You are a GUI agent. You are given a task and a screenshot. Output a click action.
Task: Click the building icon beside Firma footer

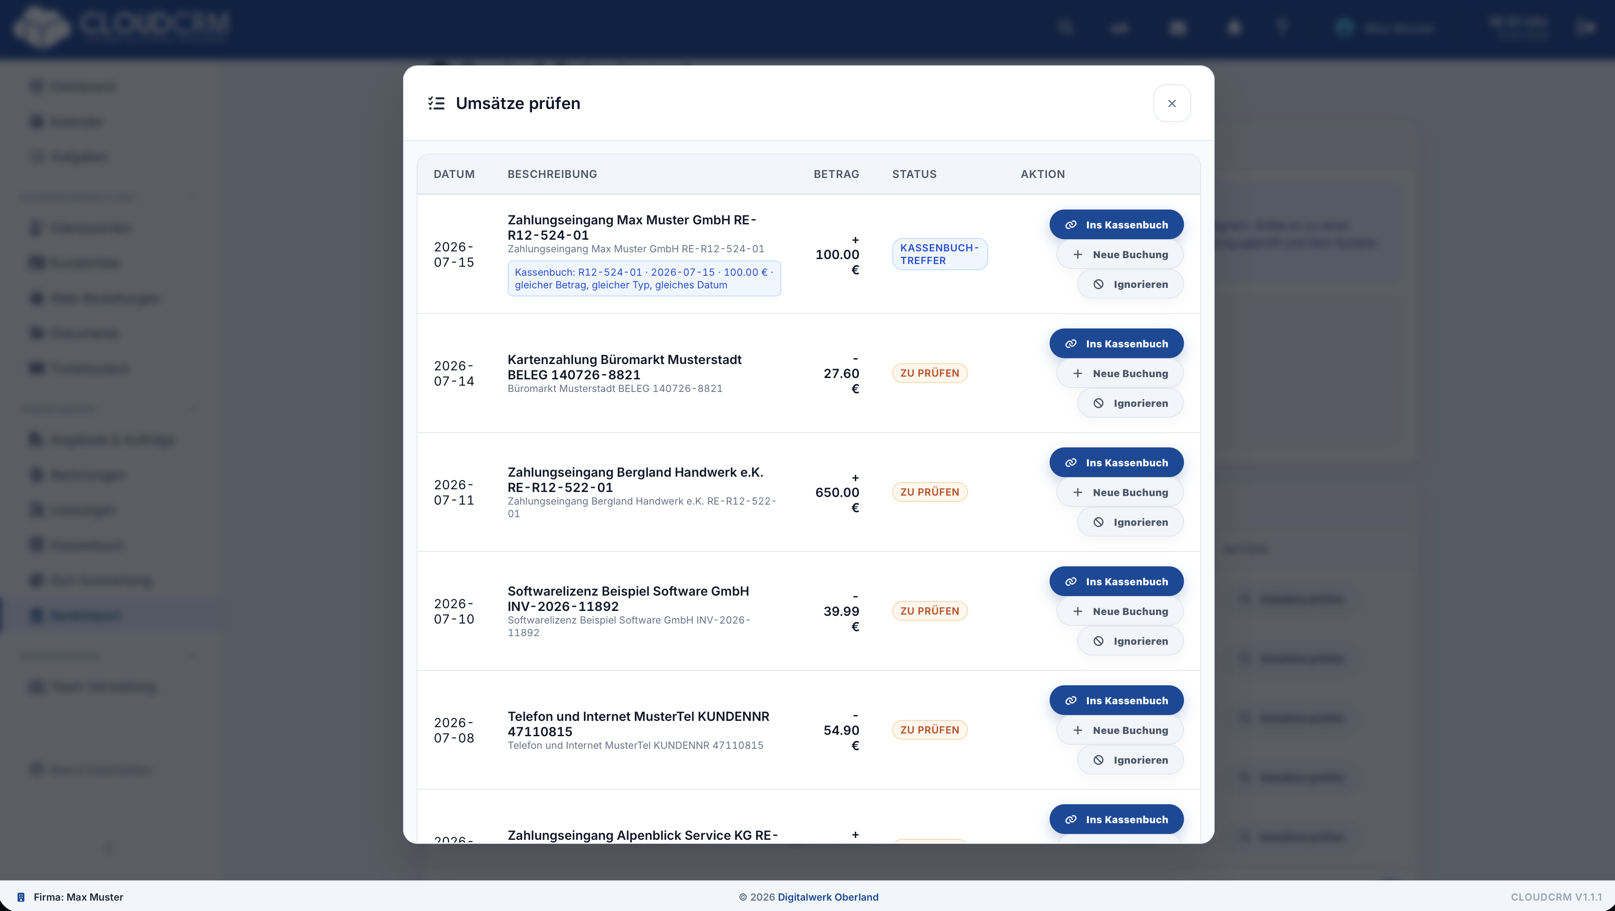click(x=21, y=897)
